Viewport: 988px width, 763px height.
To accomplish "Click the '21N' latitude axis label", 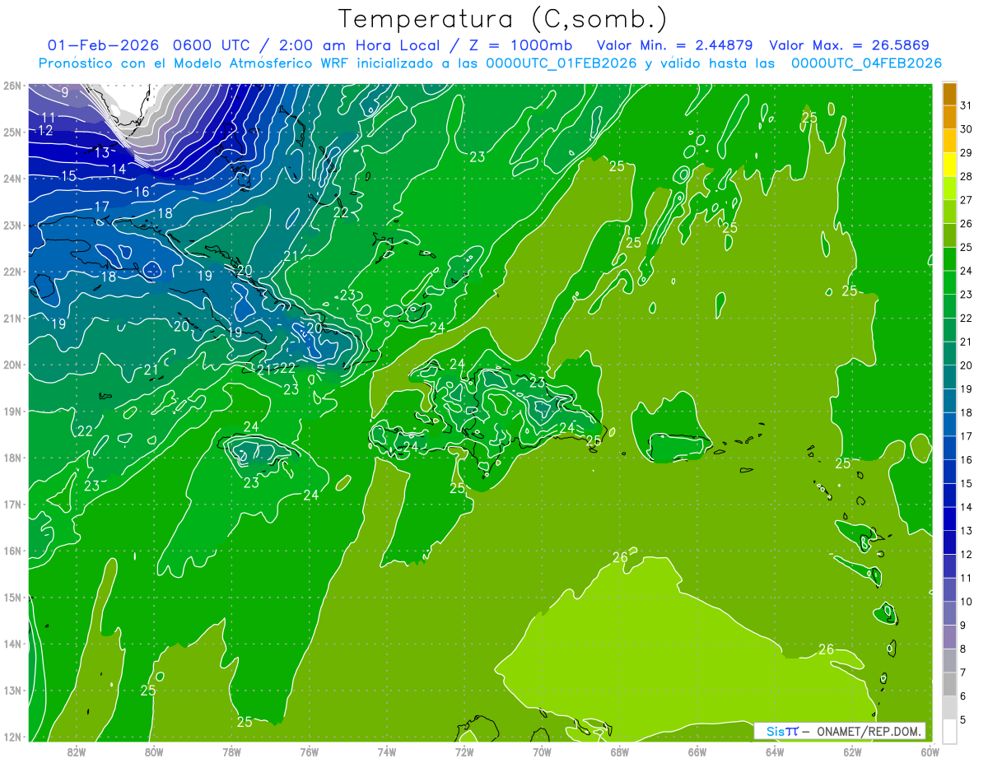I will 12,318.
